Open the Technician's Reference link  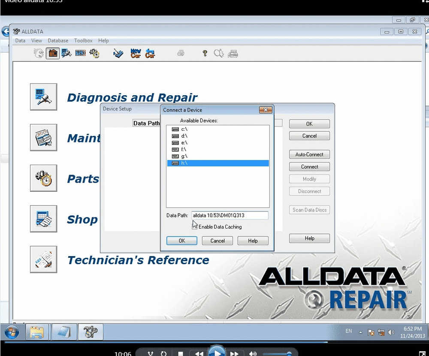pyautogui.click(x=138, y=260)
